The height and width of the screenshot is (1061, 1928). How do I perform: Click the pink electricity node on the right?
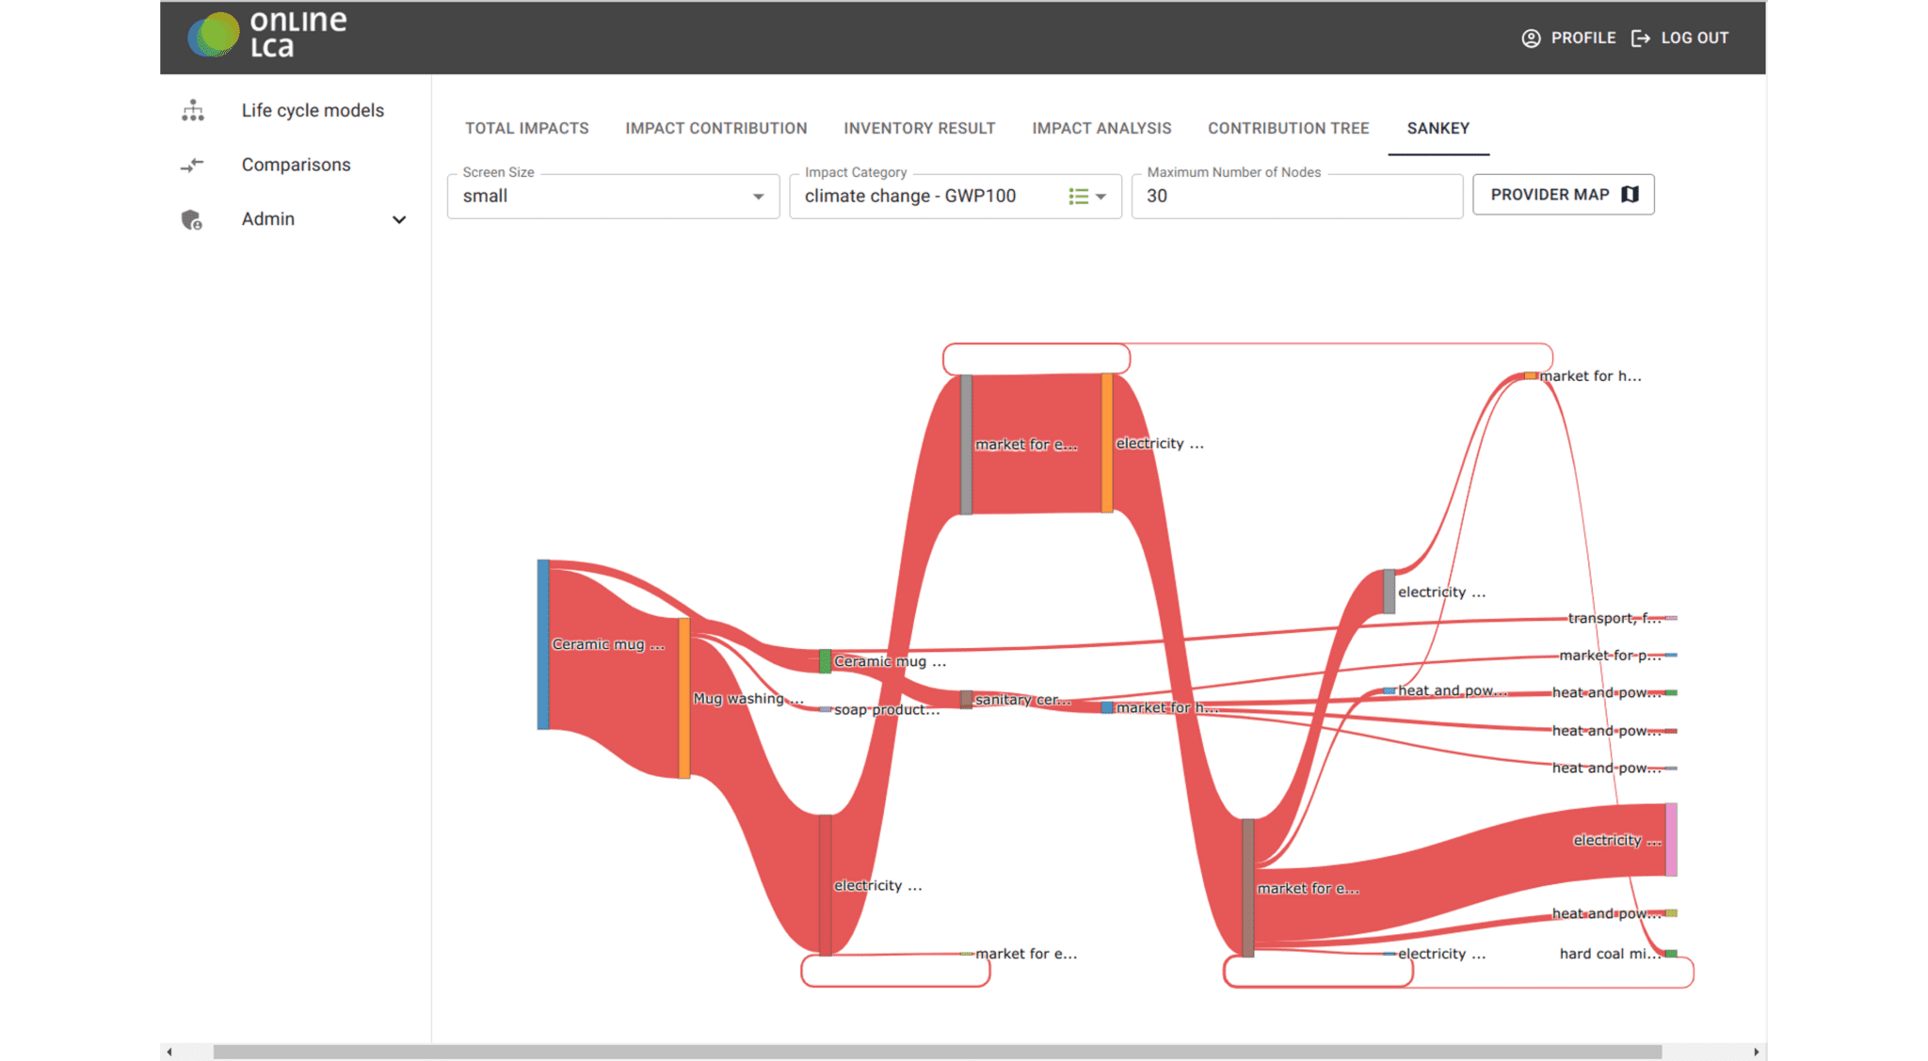[1671, 839]
